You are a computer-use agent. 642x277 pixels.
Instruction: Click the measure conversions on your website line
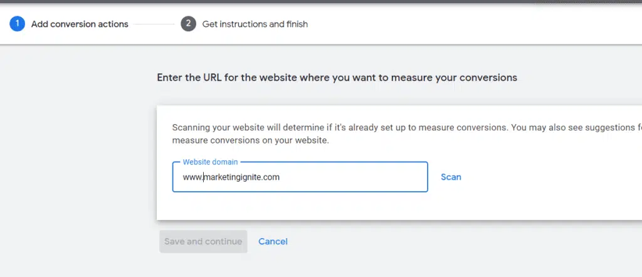pyautogui.click(x=250, y=140)
